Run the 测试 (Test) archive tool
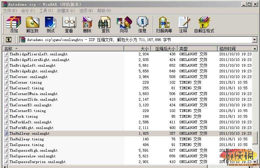The height and width of the screenshot is (168, 260). (51, 24)
